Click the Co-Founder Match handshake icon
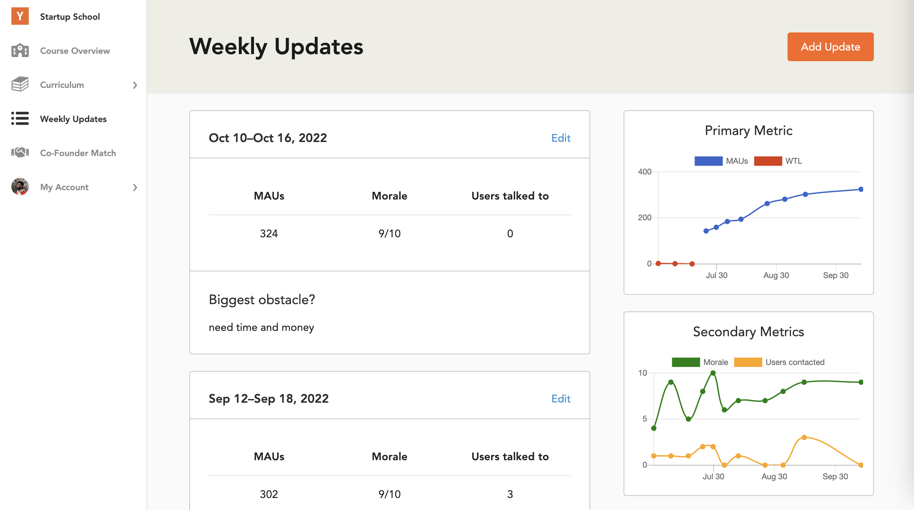The width and height of the screenshot is (914, 510). click(x=20, y=153)
